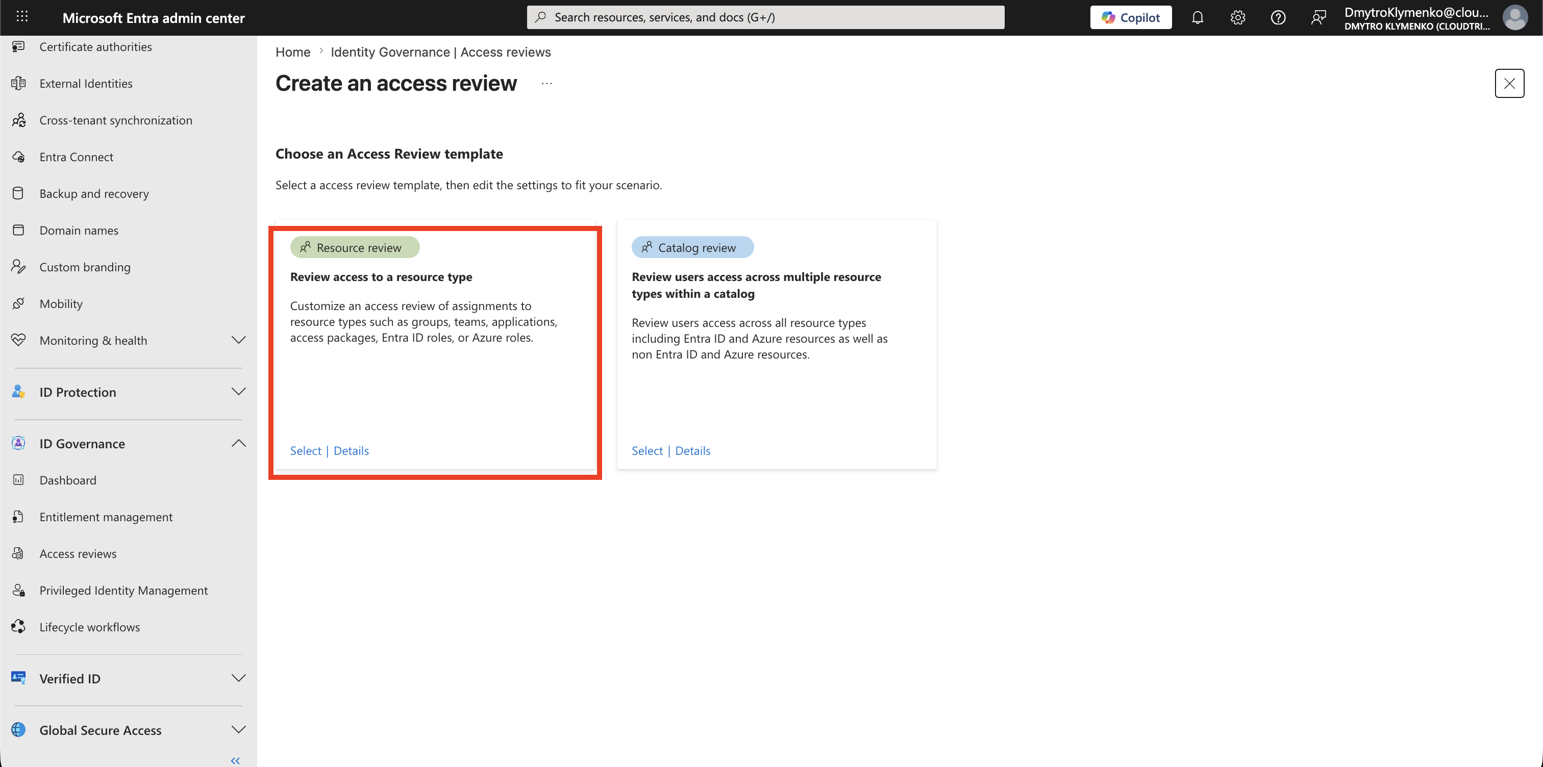
Task: Focus the search resources input field
Action: click(x=765, y=17)
